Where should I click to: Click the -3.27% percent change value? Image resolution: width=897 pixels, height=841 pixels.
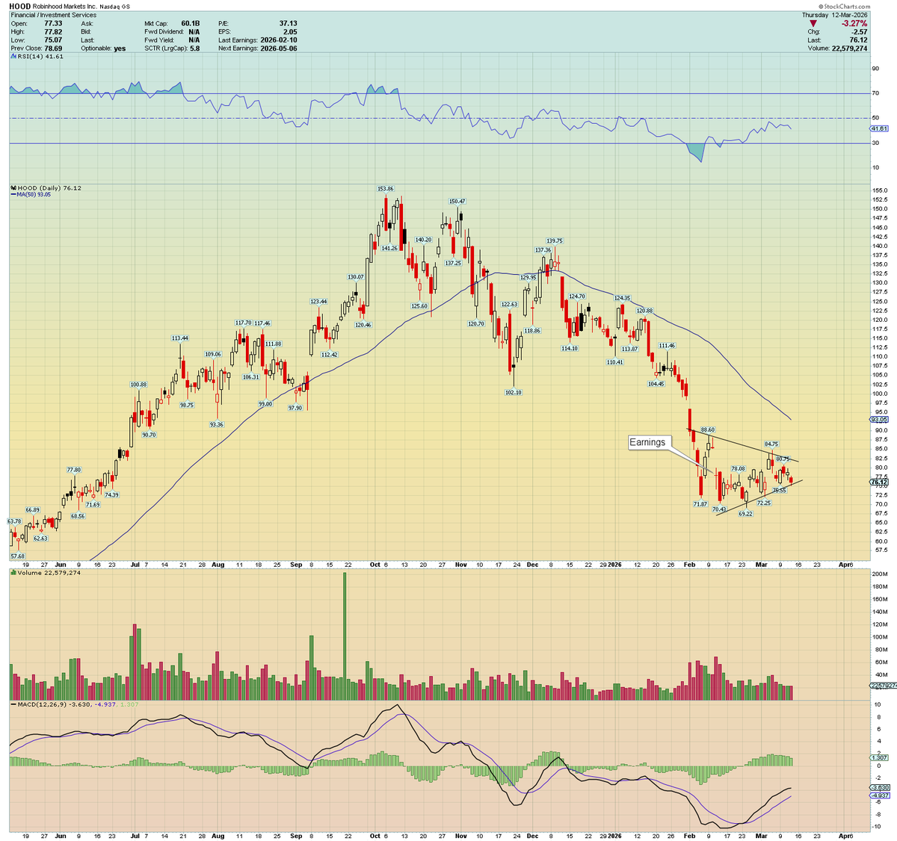(x=853, y=23)
